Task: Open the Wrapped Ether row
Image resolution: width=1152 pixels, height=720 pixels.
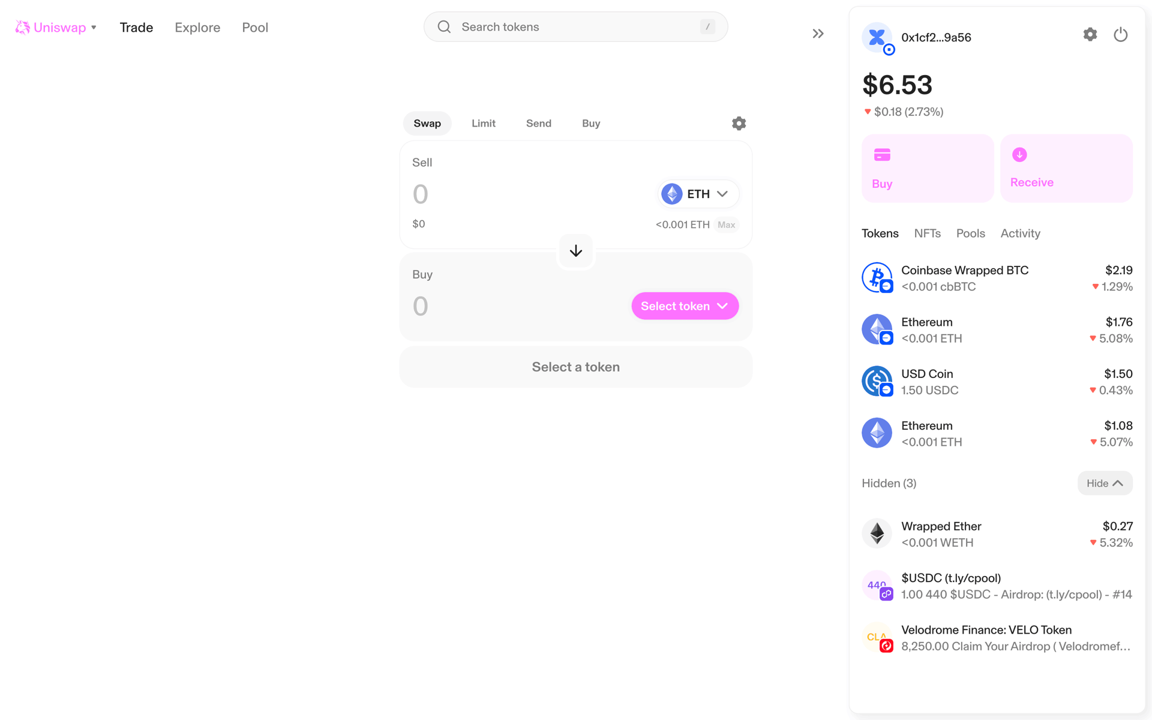Action: pyautogui.click(x=997, y=534)
